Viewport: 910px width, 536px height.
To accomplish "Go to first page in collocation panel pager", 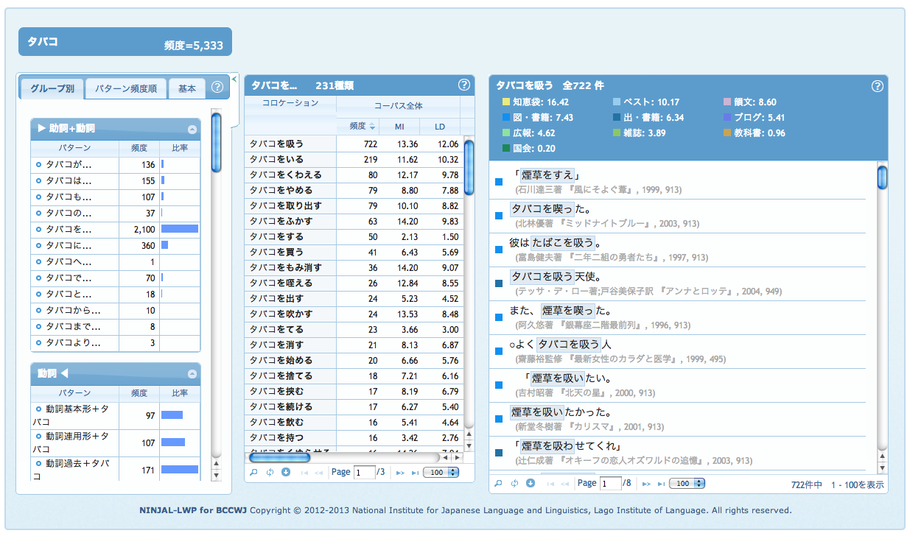I will point(305,472).
